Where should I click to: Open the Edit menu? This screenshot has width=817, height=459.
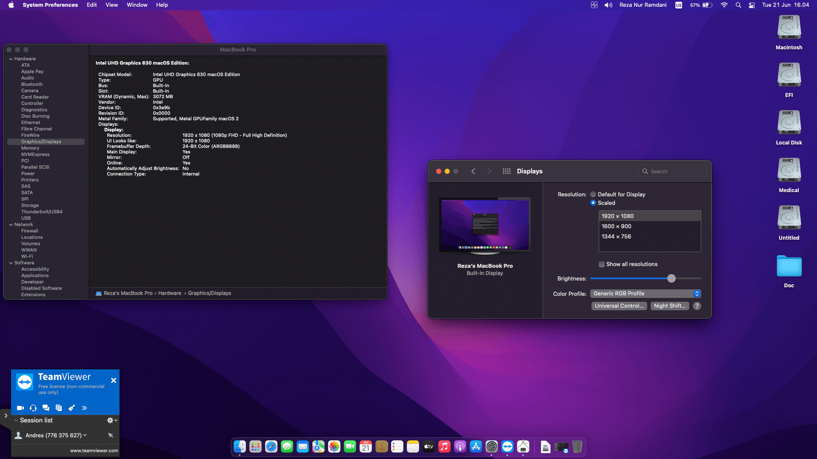point(91,5)
